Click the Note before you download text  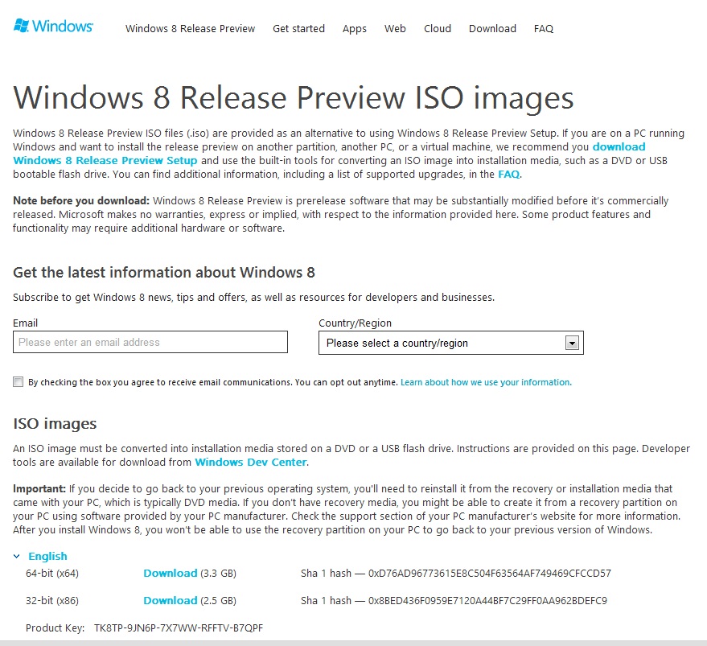(x=81, y=201)
